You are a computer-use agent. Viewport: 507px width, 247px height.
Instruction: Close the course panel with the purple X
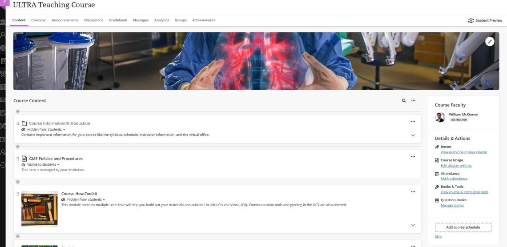coord(4,2)
